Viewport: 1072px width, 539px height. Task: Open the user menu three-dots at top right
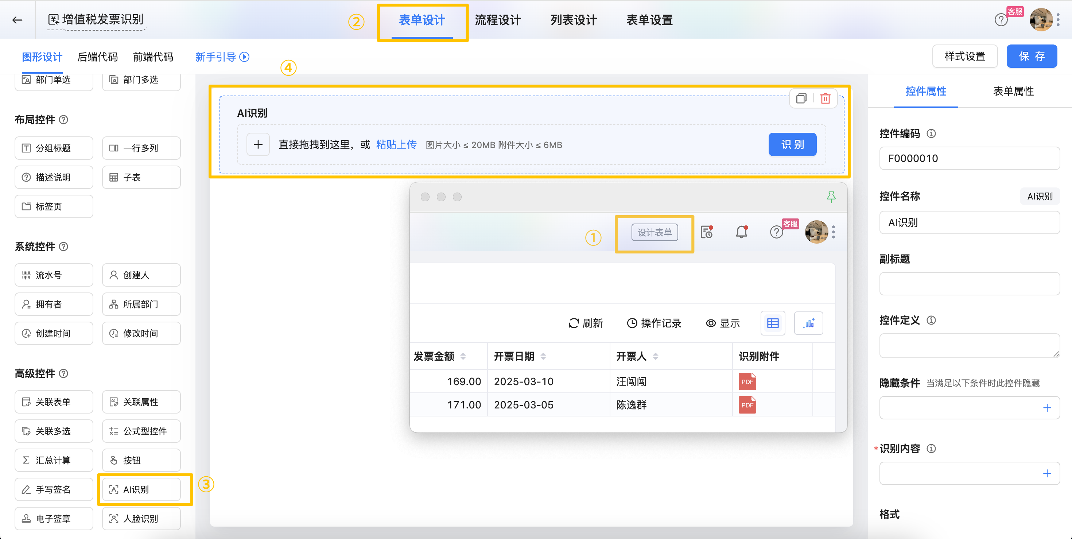click(1058, 20)
